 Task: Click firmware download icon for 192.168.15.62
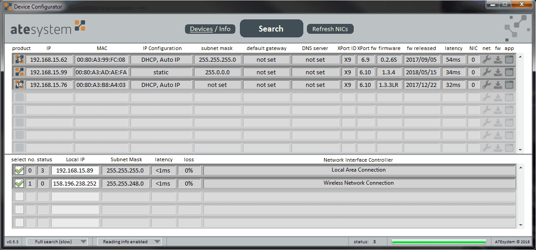498,60
